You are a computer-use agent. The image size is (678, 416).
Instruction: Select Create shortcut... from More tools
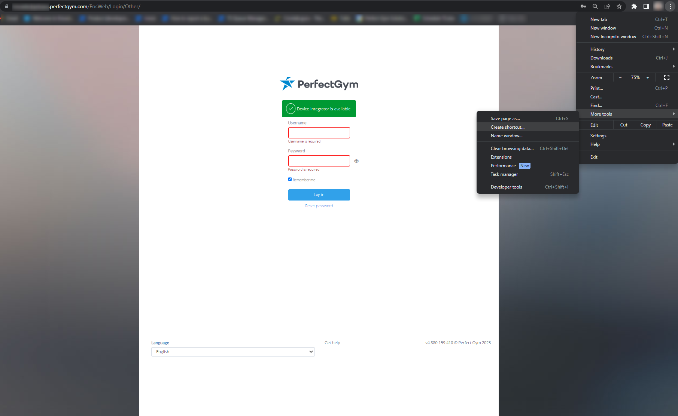pyautogui.click(x=508, y=127)
